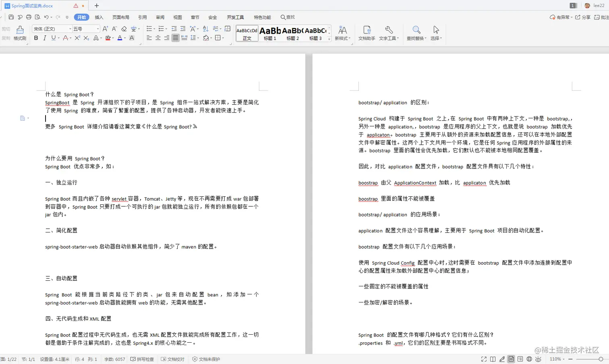Click the distributed alignment icon
Viewport: 609px width, 364px height.
(184, 38)
